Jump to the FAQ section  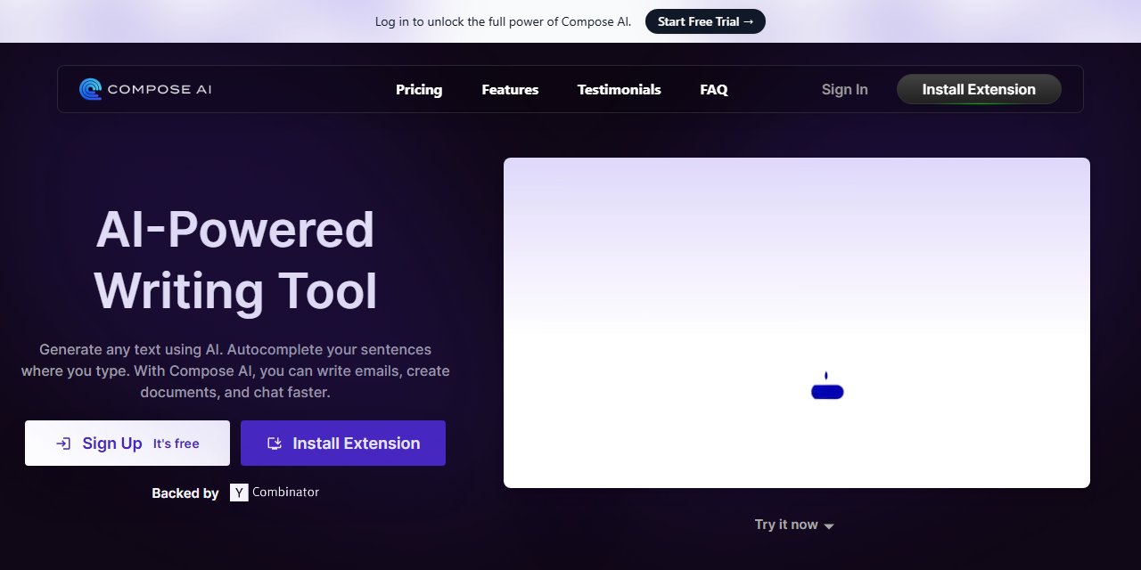point(714,89)
